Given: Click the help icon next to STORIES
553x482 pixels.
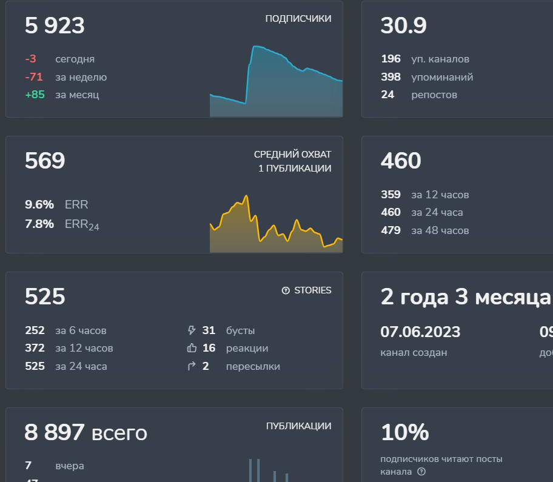Looking at the screenshot, I should 286,290.
